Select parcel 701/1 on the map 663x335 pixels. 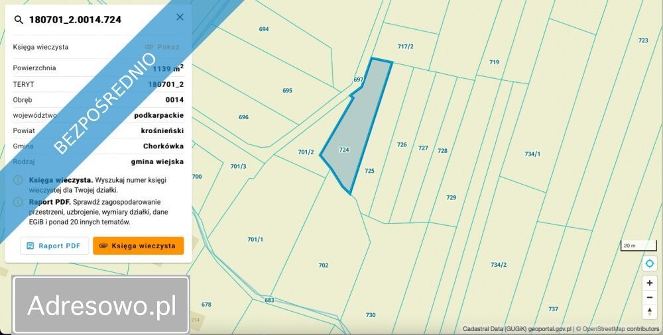pos(255,240)
